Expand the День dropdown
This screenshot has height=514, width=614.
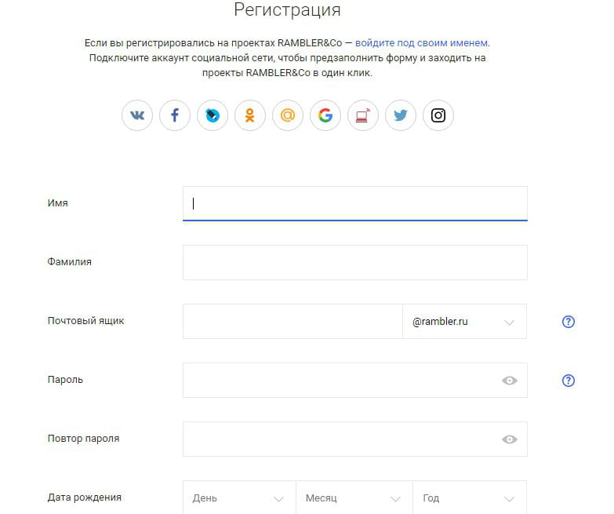tap(238, 498)
